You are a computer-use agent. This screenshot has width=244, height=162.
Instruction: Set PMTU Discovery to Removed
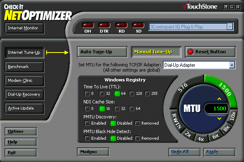(137, 123)
